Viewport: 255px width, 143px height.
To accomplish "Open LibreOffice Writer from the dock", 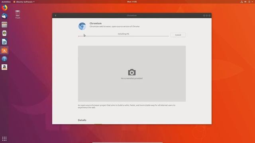I will click(4, 42).
